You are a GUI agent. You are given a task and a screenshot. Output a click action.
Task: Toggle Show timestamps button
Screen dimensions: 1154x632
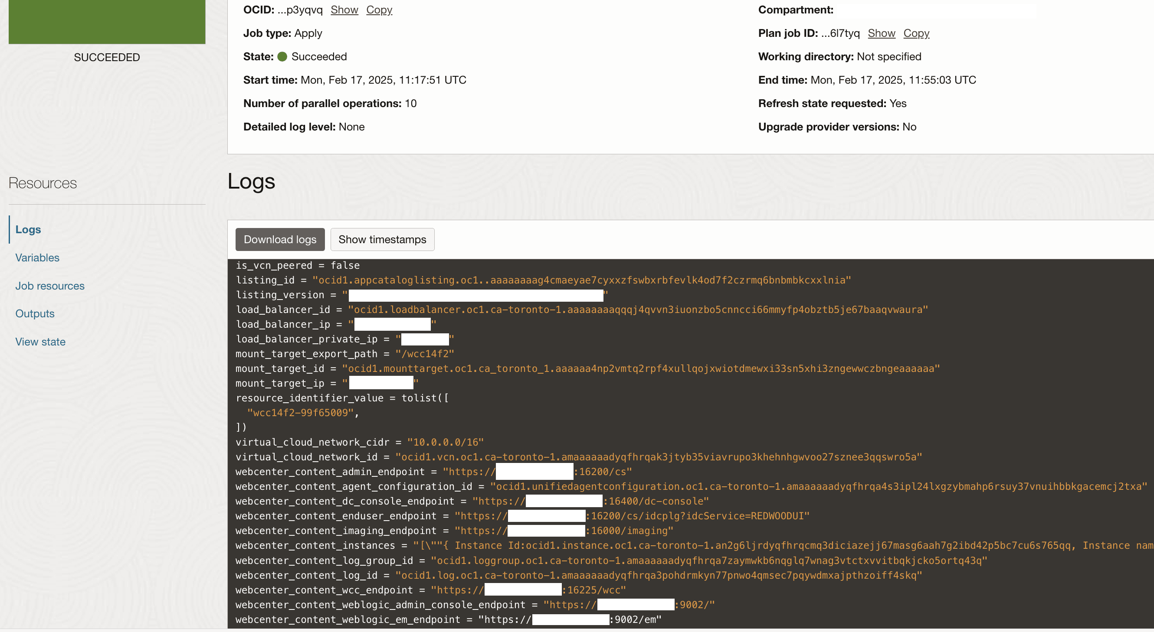(x=382, y=239)
